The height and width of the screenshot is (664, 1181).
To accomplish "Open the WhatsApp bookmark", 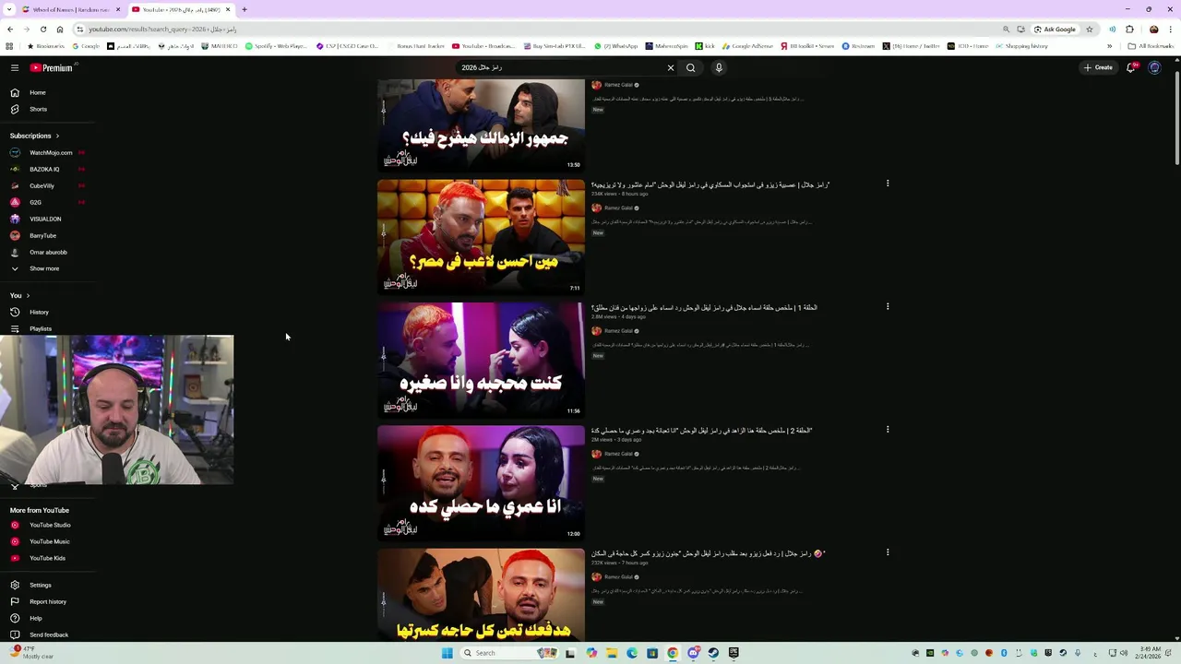I will click(615, 45).
